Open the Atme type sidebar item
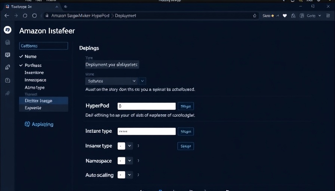 point(35,88)
